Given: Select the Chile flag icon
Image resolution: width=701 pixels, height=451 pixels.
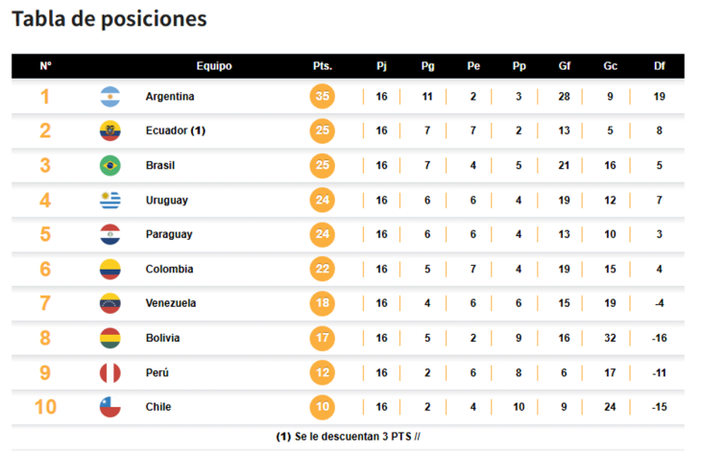Looking at the screenshot, I should pyautogui.click(x=110, y=407).
